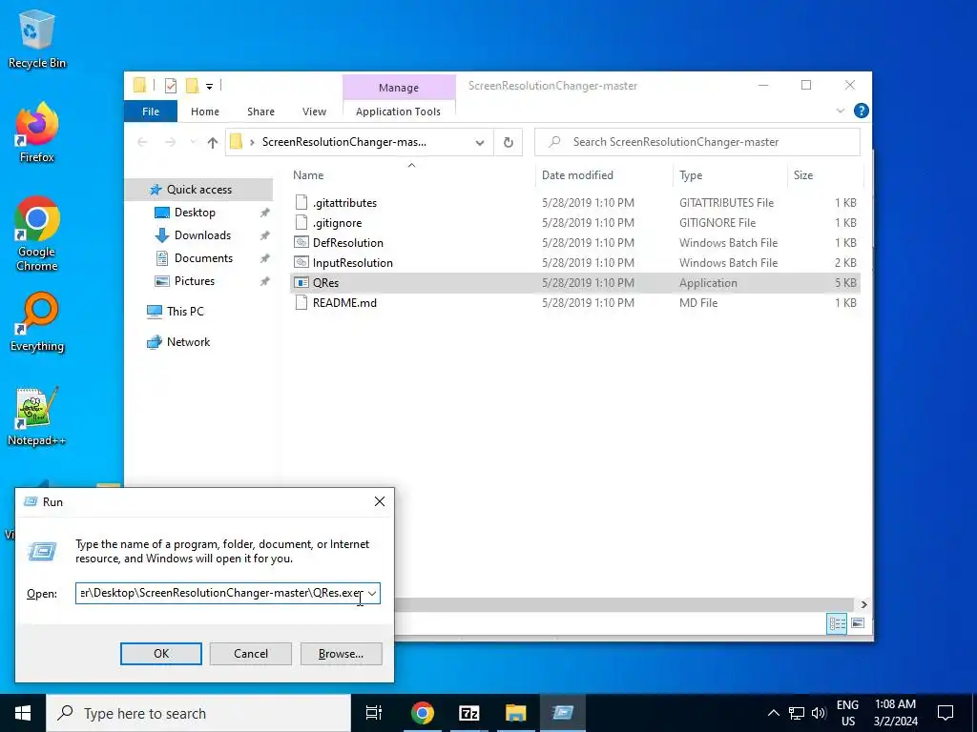Click the taskbar search box
This screenshot has width=977, height=732.
click(198, 713)
